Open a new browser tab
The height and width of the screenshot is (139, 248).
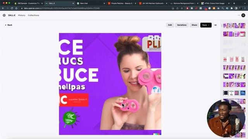click(x=234, y=3)
